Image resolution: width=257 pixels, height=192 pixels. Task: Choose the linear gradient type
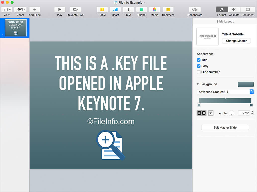point(199,113)
